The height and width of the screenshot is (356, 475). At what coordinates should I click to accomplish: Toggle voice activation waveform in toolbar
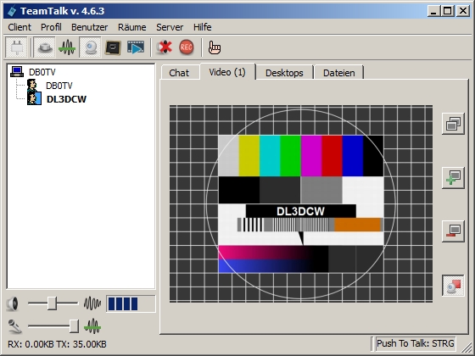(67, 47)
